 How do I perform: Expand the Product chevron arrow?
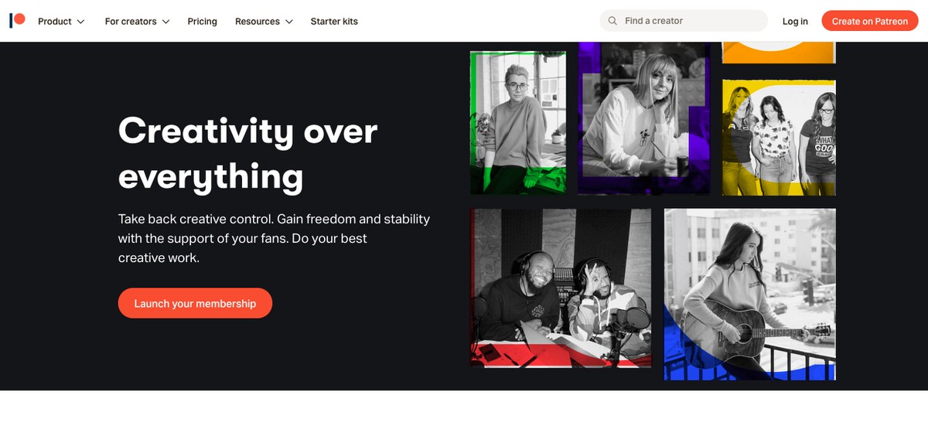(x=81, y=22)
